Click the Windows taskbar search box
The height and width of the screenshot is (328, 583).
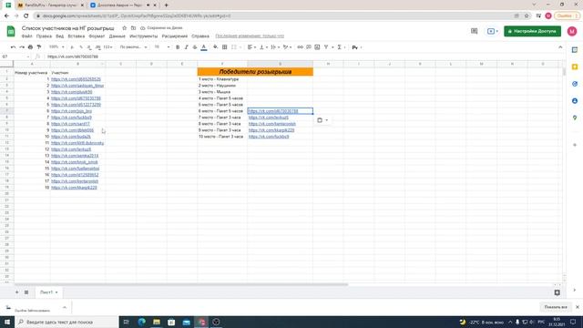pyautogui.click(x=66, y=322)
